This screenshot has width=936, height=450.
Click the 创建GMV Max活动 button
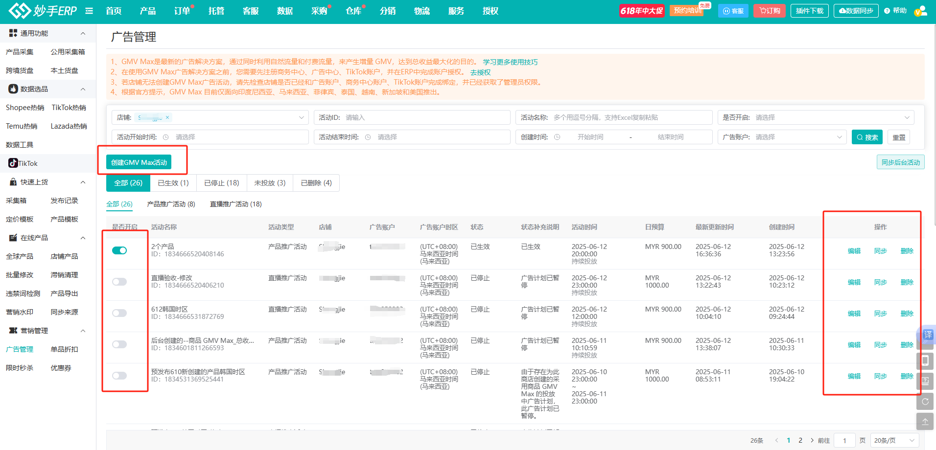coord(139,162)
